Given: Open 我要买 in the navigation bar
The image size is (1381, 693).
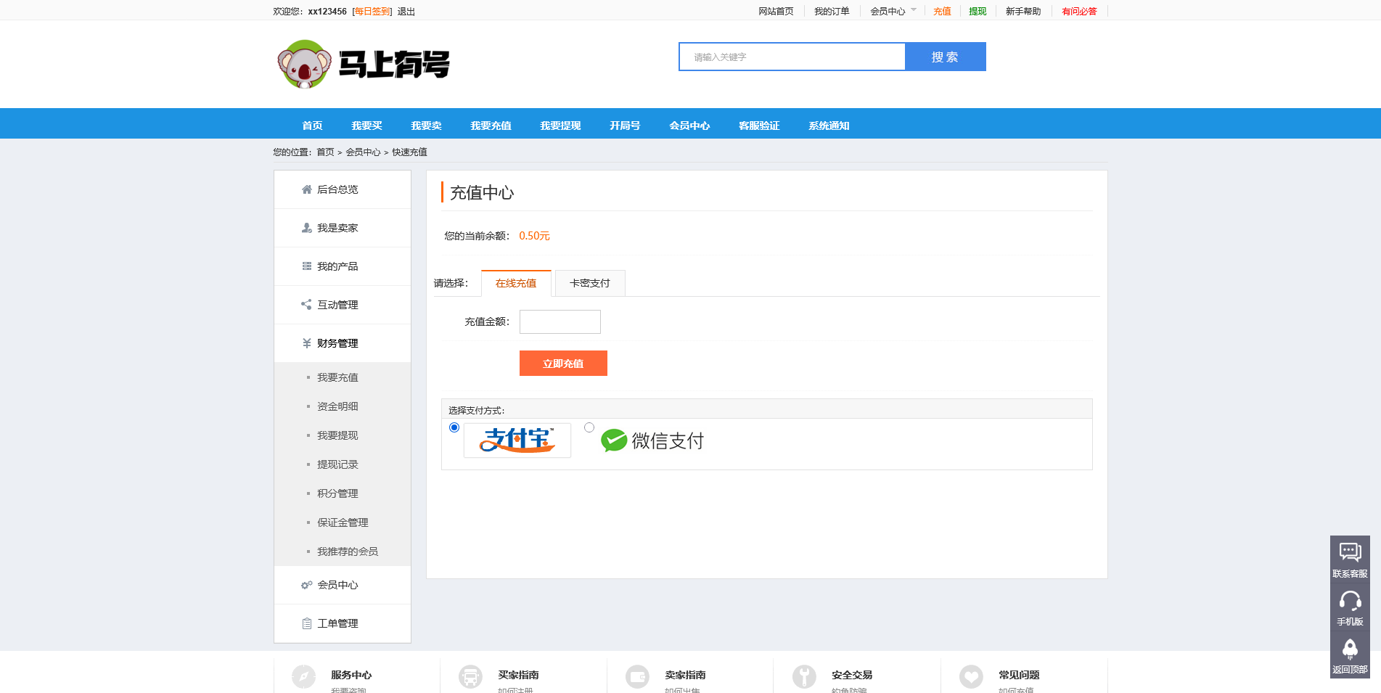Looking at the screenshot, I should click(x=366, y=126).
